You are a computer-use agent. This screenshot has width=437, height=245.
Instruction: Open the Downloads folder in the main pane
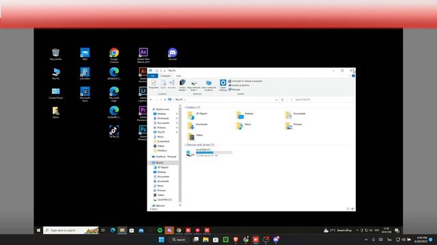coord(198,125)
